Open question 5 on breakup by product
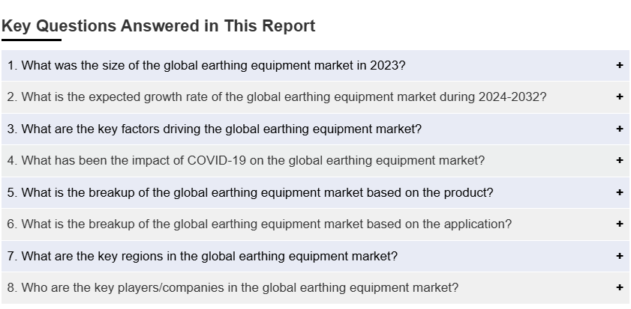The height and width of the screenshot is (309, 631). point(315,192)
